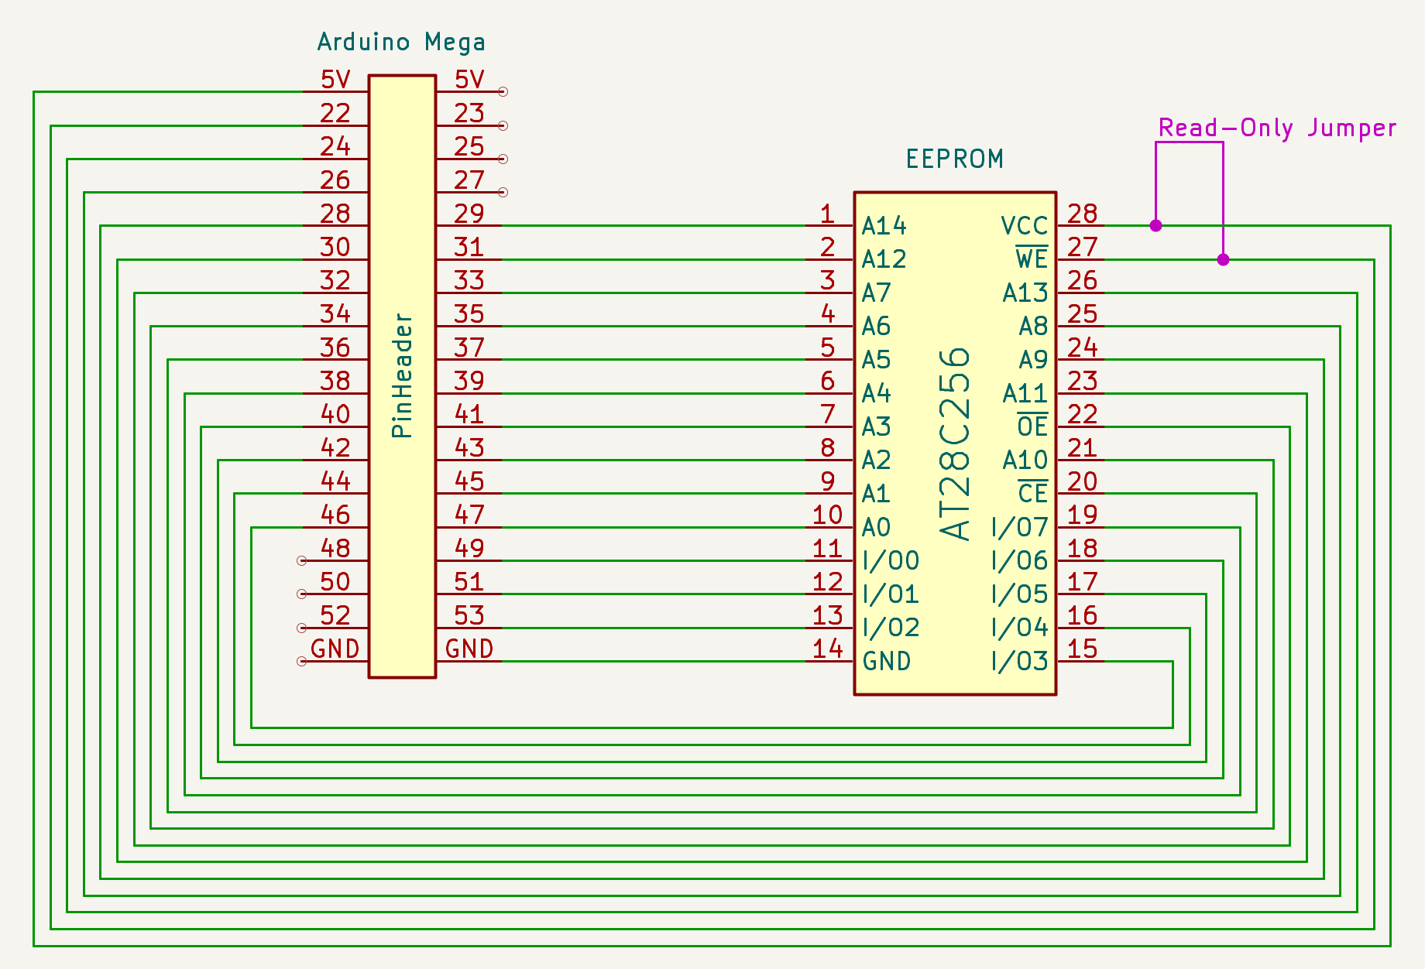Click the left '5V' header pin label
The width and height of the screenshot is (1425, 969).
[x=335, y=79]
